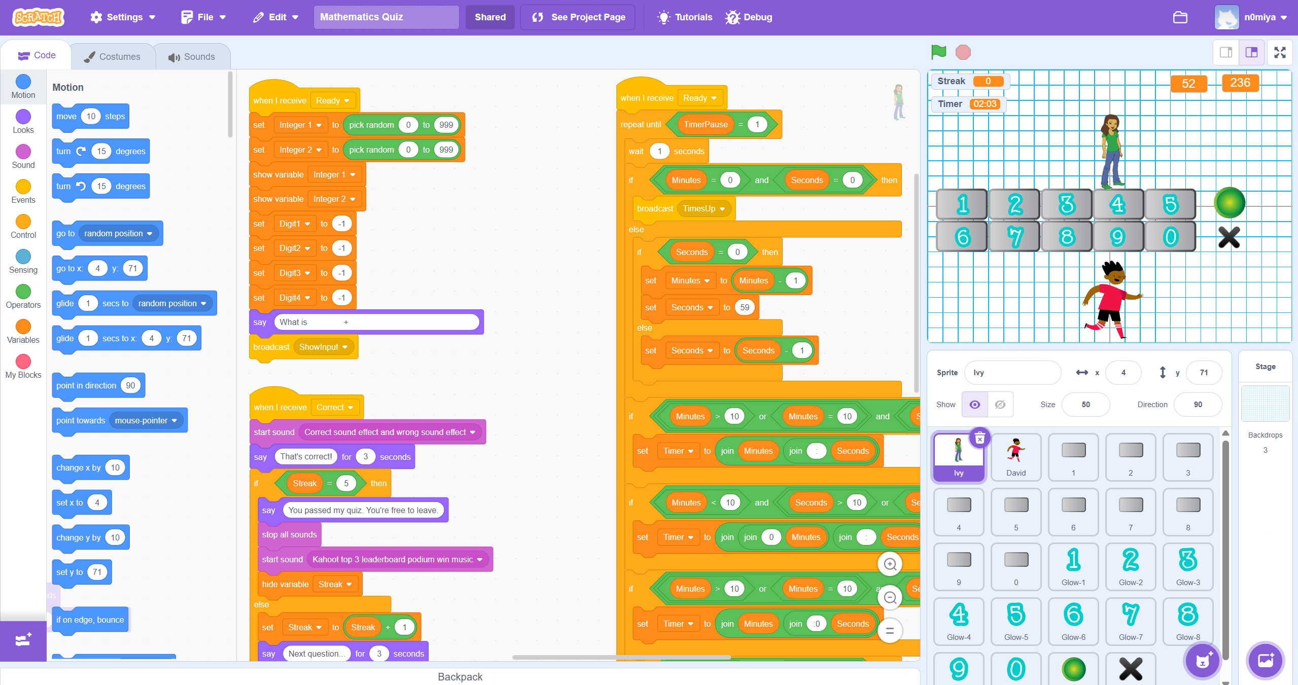
Task: Click the Shared button
Action: tap(490, 17)
